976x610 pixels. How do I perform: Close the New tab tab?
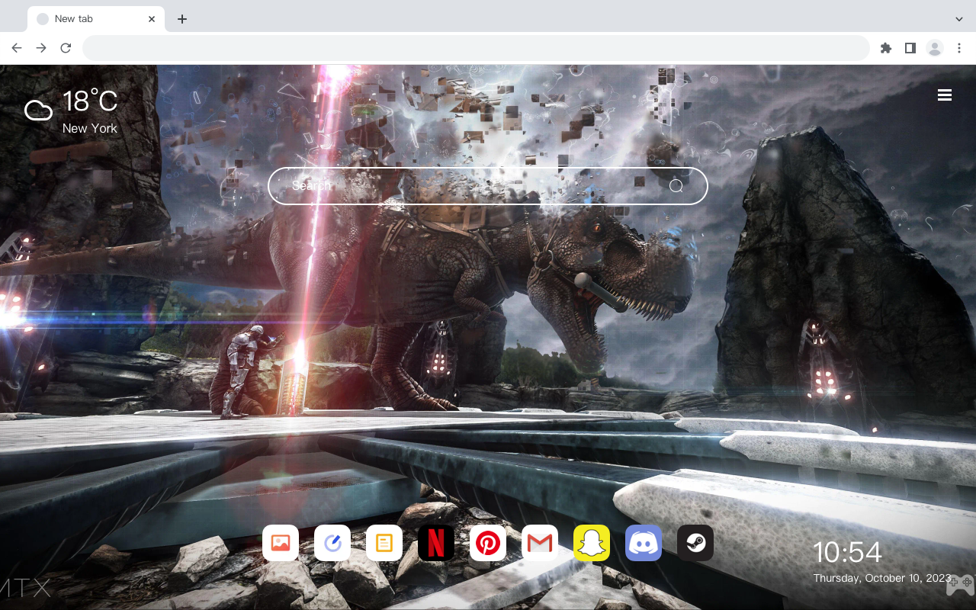click(x=152, y=19)
